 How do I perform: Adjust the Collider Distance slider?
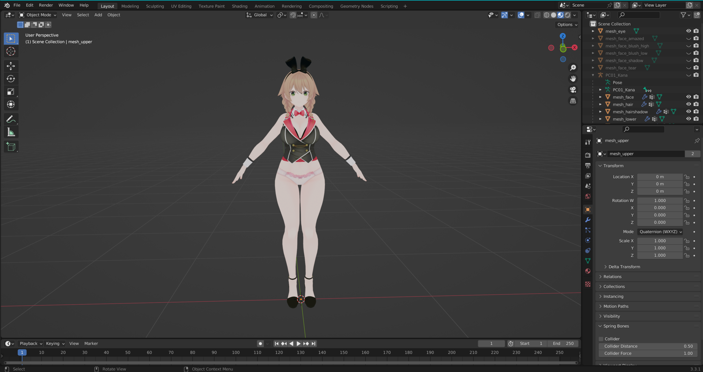coord(648,346)
